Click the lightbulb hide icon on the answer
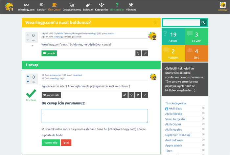The width and height of the screenshot is (230, 155). [x=131, y=95]
